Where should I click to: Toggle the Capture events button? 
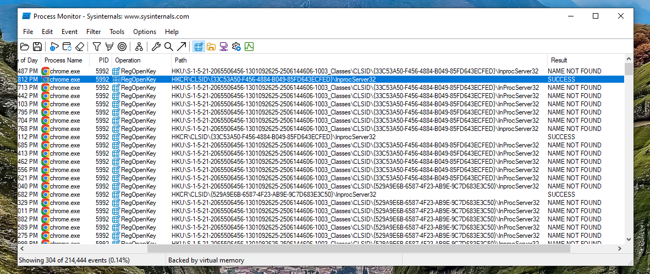point(54,47)
